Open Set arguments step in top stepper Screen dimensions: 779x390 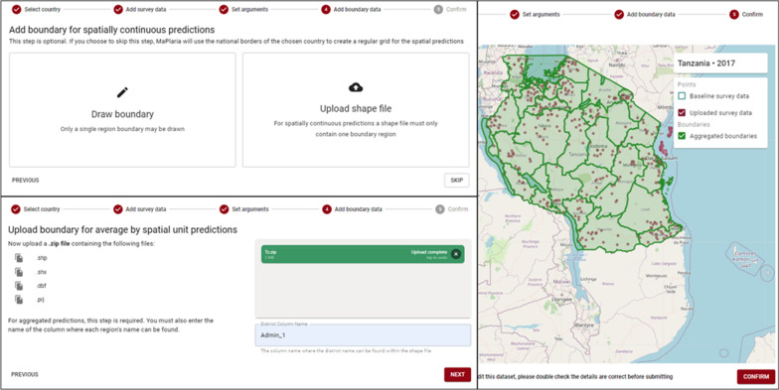(243, 10)
